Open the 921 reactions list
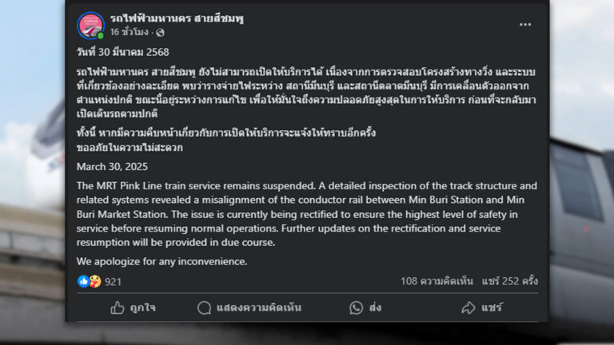The height and width of the screenshot is (345, 614). [113, 281]
